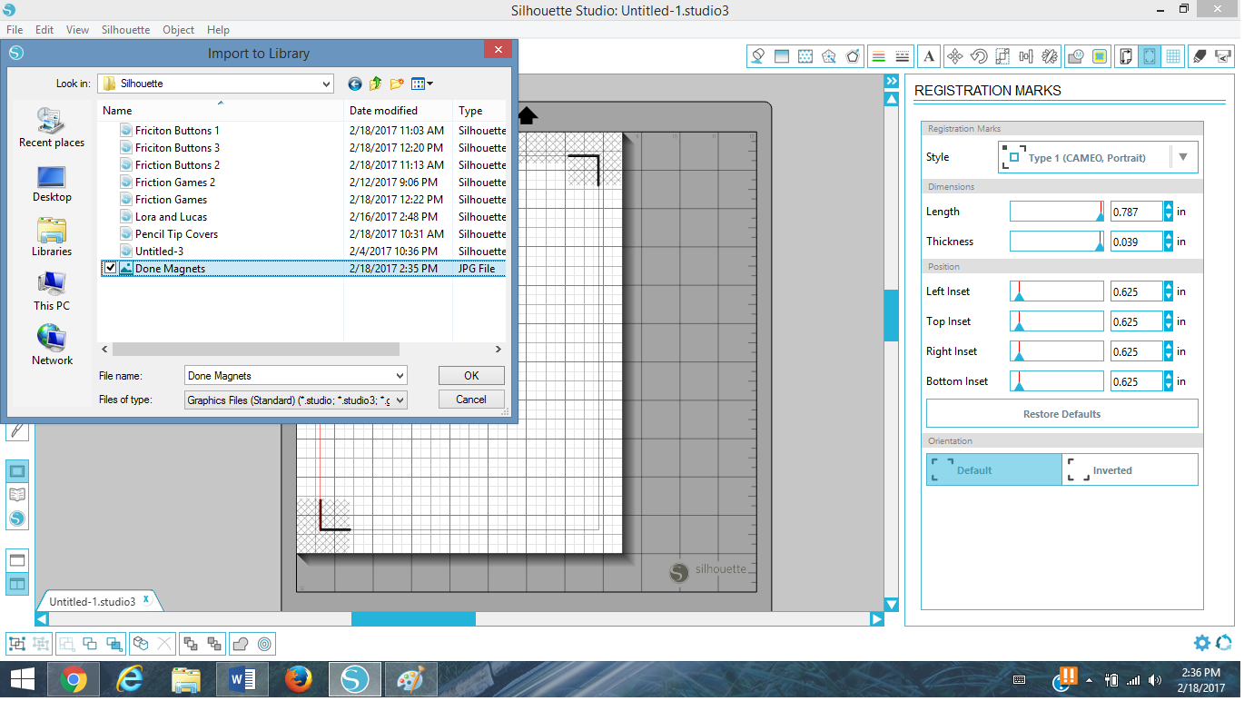
Task: Open the Line Style dashed lines icon
Action: pos(903,56)
